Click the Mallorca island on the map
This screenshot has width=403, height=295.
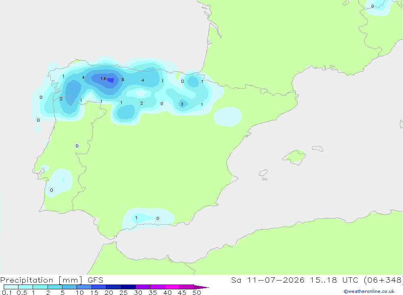pos(294,157)
